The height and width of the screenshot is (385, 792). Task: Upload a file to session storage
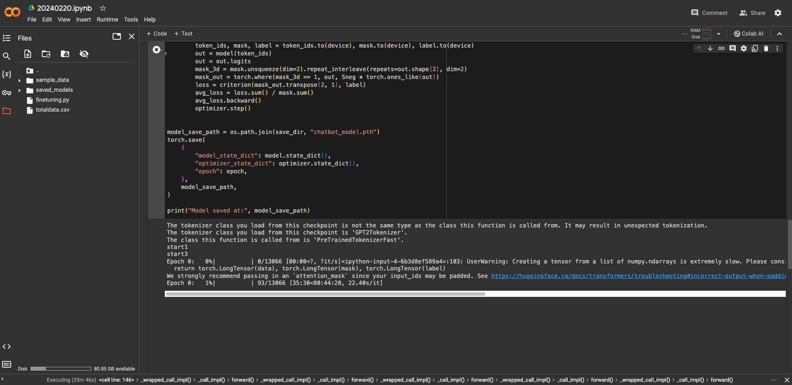click(x=28, y=54)
